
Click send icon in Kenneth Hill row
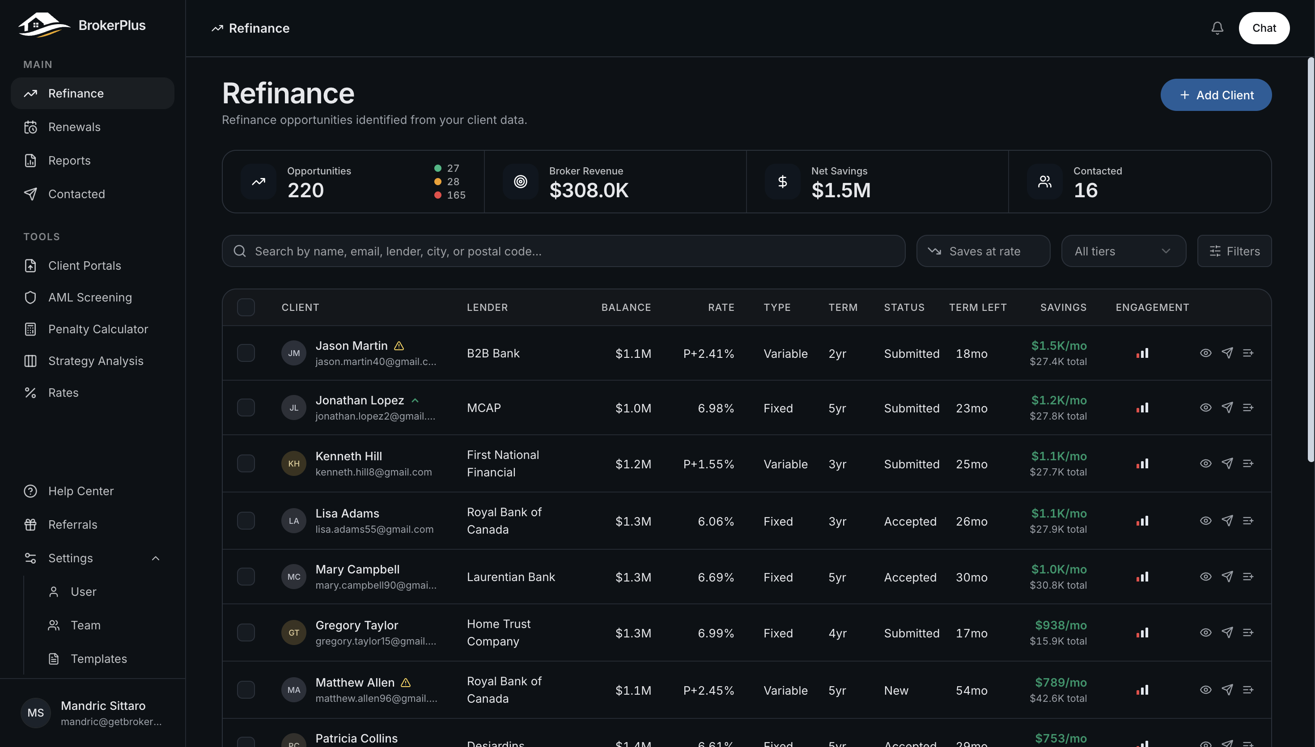pos(1227,463)
